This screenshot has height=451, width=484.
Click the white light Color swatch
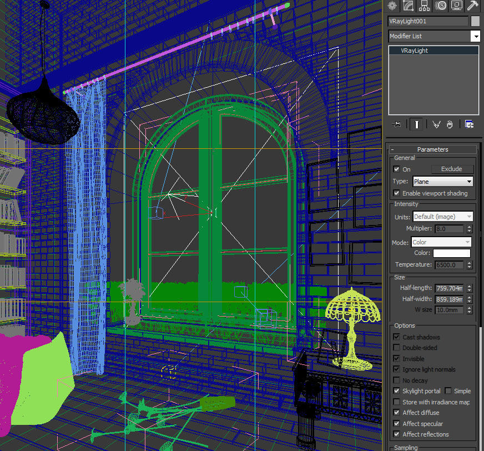click(452, 253)
